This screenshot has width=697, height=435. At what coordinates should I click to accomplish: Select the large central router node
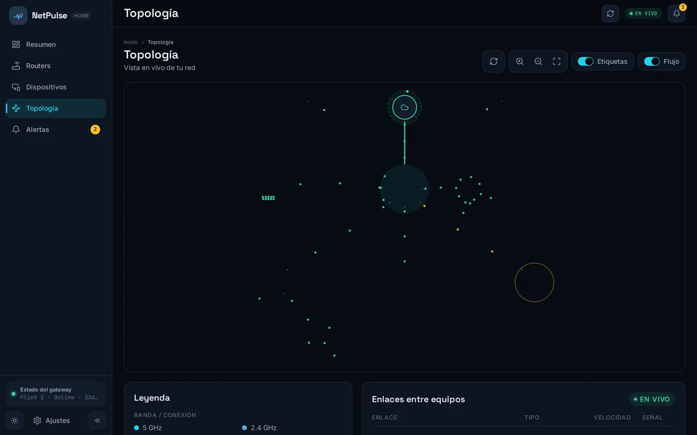pyautogui.click(x=405, y=188)
